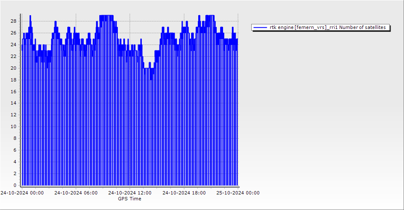Select the '24-10-2024 12:00' time axis label
Image resolution: width=404 pixels, height=210 pixels.
130,193
